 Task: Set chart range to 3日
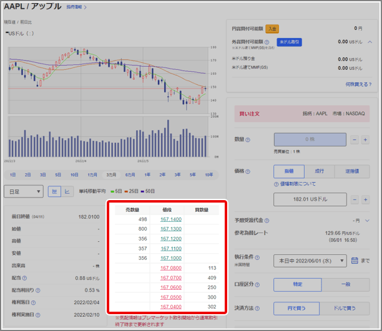(43, 175)
